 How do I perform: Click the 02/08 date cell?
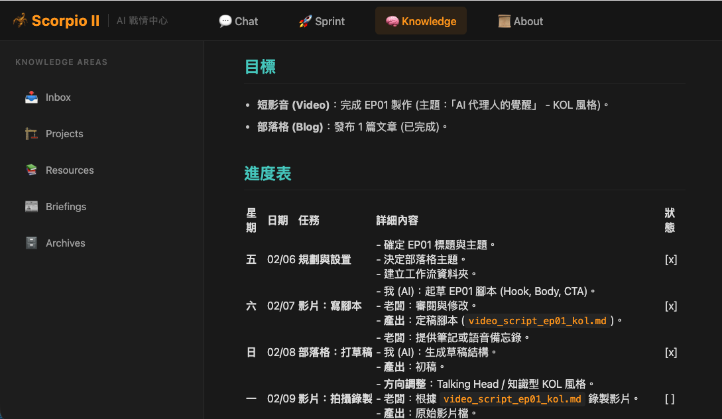click(281, 353)
